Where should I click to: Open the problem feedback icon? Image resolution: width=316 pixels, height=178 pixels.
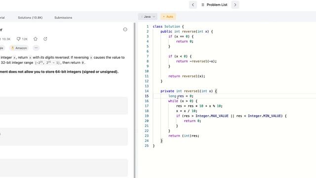(125, 30)
